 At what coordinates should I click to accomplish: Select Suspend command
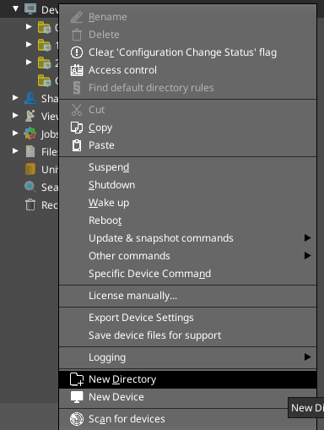(187, 167)
